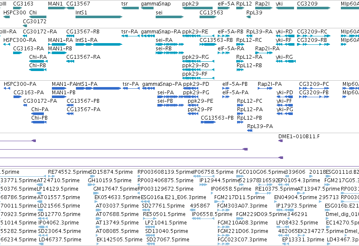Select the yki-RD transcript label
Viewport: 359px width, 246px height.
coord(284,31)
